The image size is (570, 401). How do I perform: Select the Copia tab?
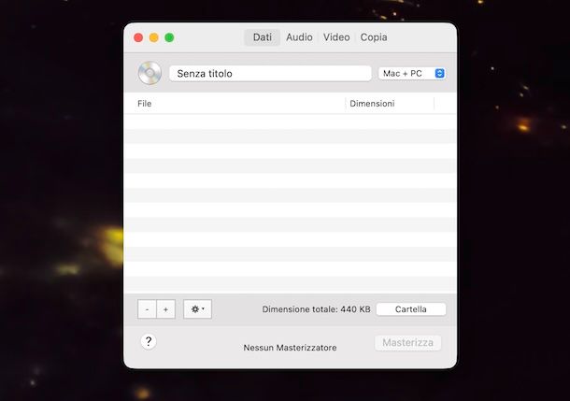[x=374, y=37]
